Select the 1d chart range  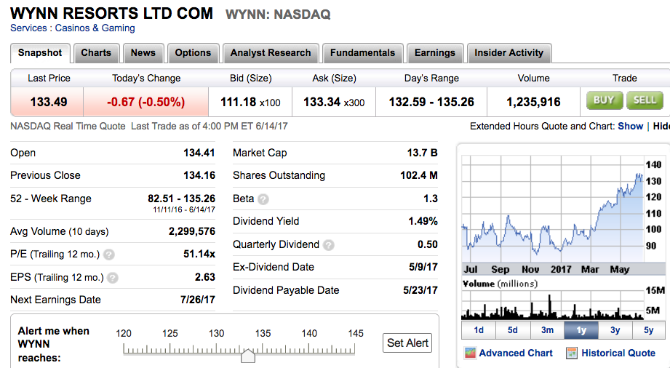479,329
